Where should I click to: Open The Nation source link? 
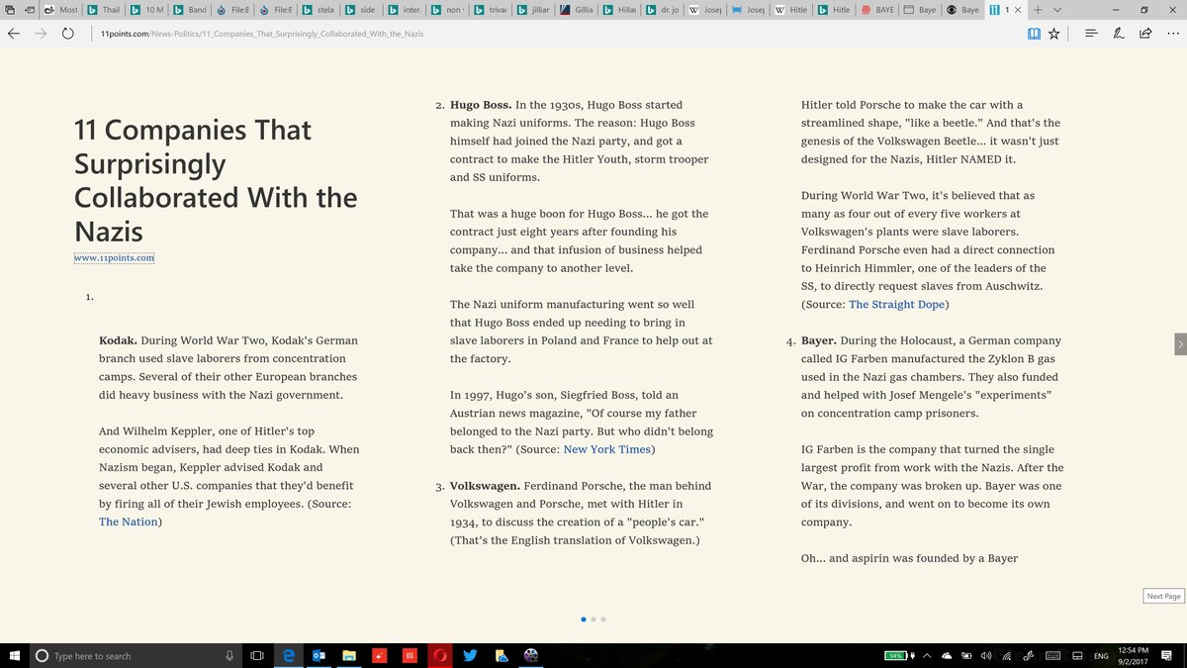(x=128, y=522)
